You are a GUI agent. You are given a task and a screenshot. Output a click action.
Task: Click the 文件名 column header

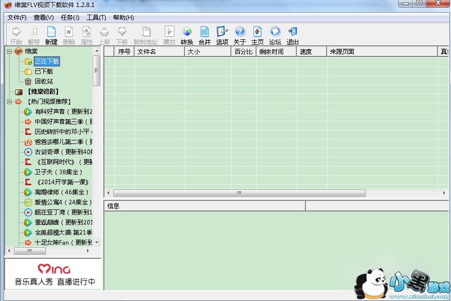click(159, 51)
